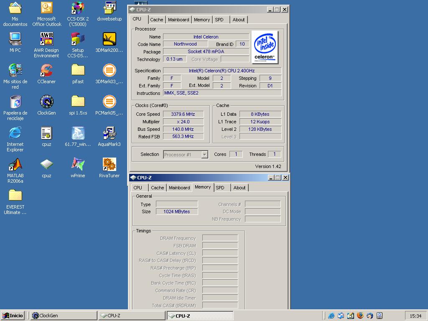This screenshot has height=321, width=428.
Task: Open About tab in lower CPU-Z window
Action: [x=239, y=188]
